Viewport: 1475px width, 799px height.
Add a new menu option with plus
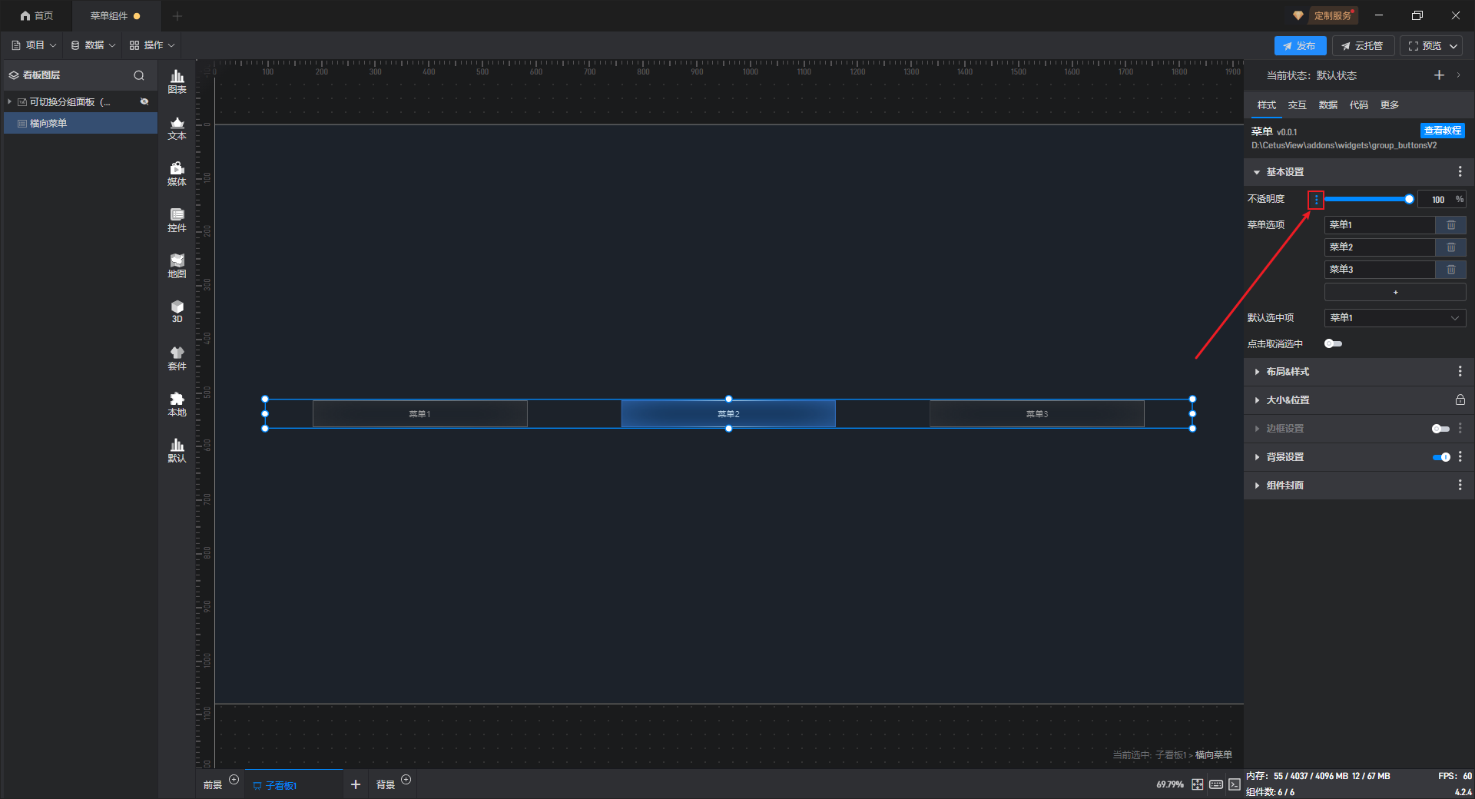click(1395, 293)
